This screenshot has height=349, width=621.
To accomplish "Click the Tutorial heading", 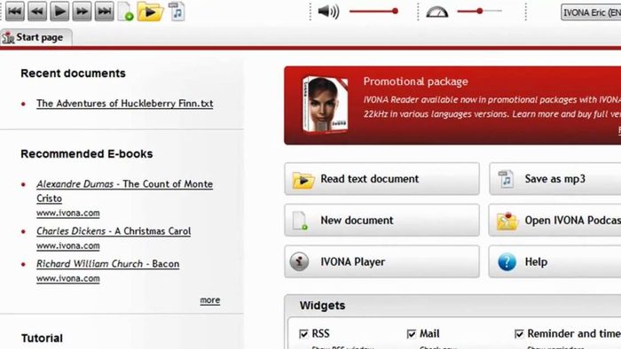I will click(42, 338).
